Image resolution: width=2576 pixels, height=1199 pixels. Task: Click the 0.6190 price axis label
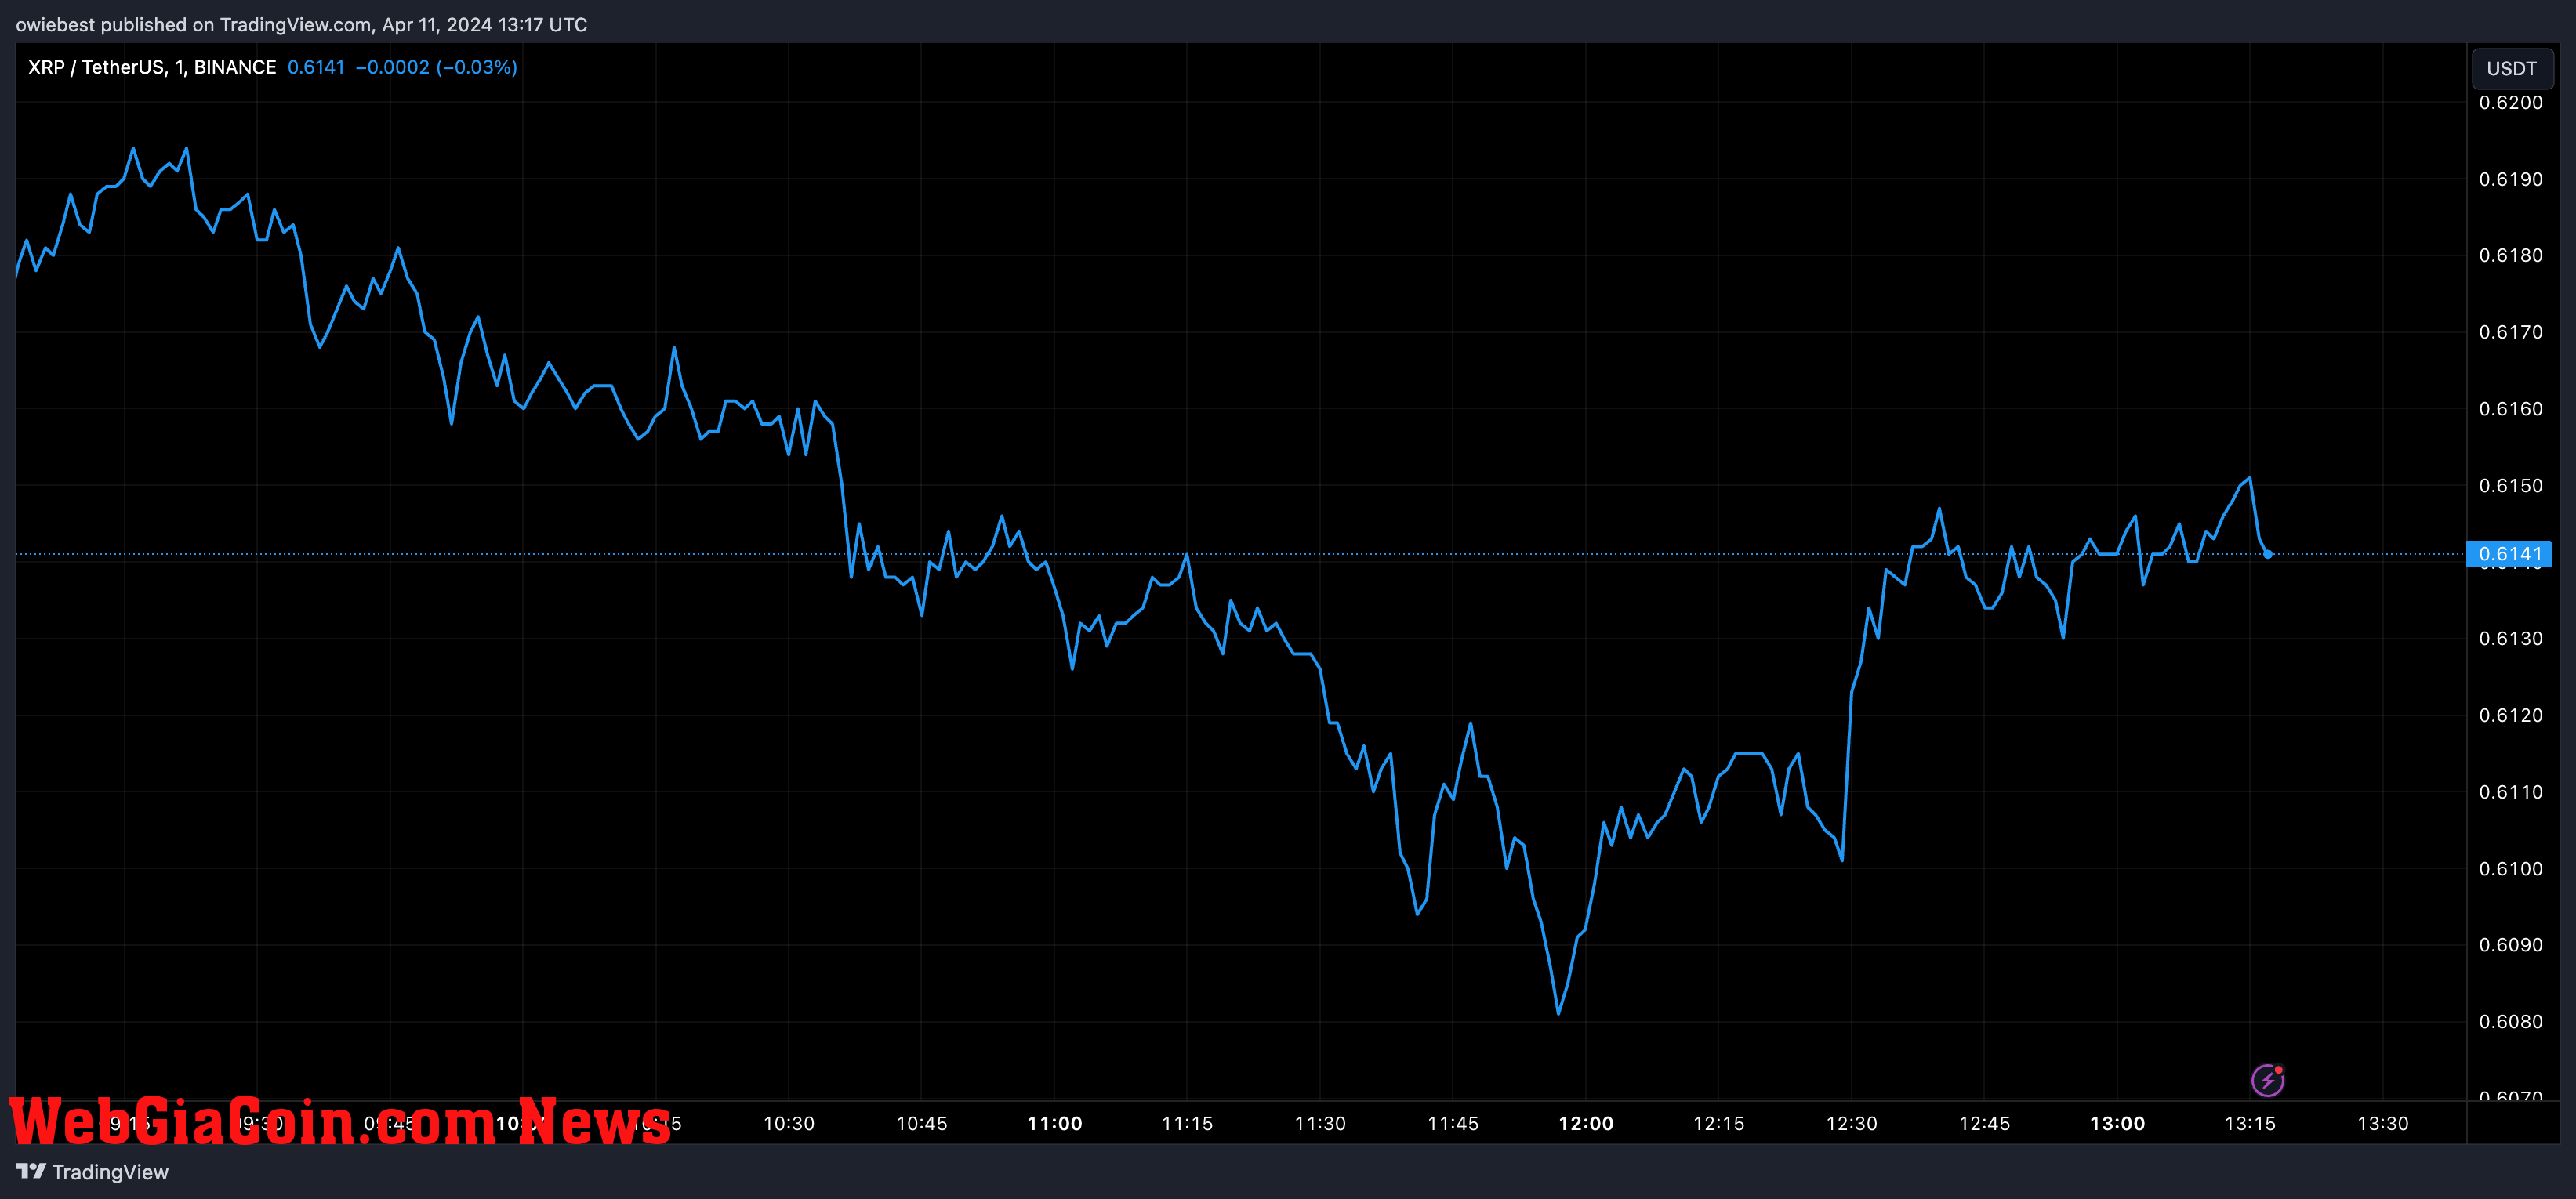2510,179
